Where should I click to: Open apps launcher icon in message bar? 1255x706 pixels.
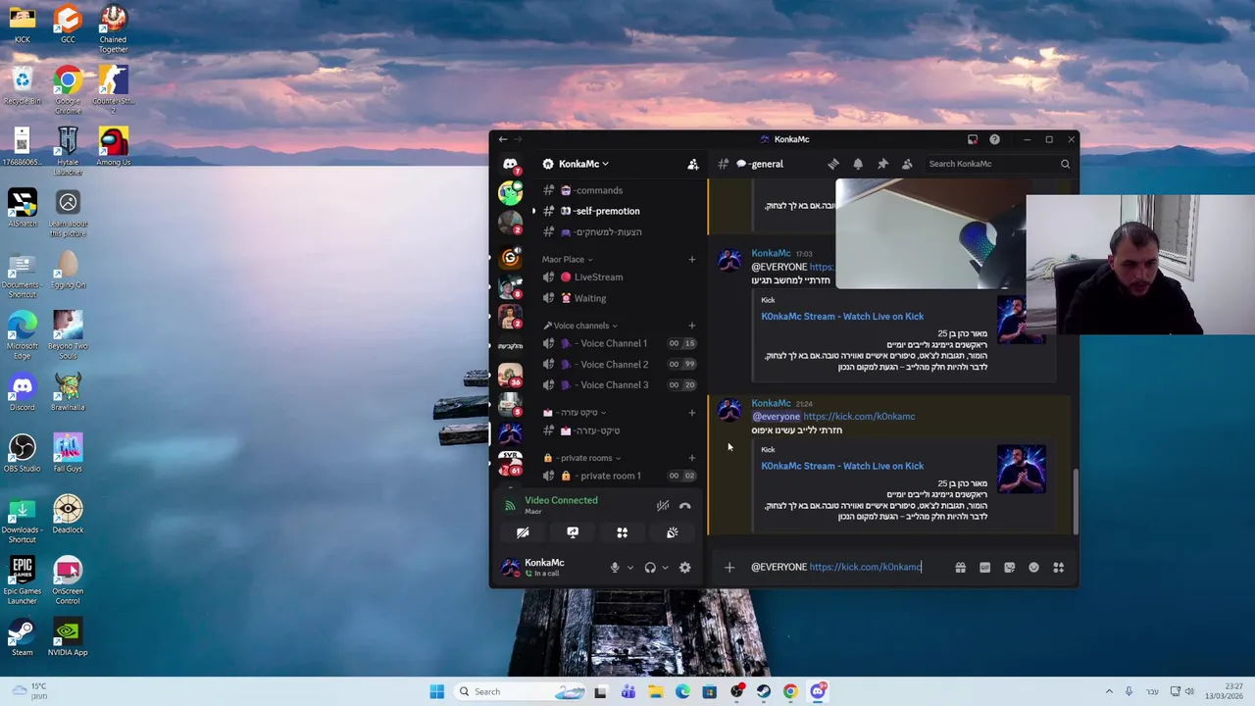click(x=1058, y=567)
